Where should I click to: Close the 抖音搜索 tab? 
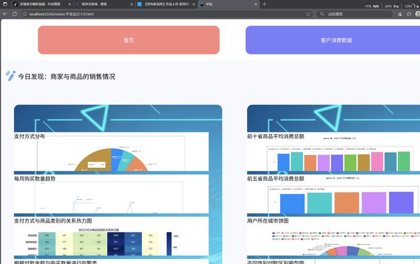[70, 4]
